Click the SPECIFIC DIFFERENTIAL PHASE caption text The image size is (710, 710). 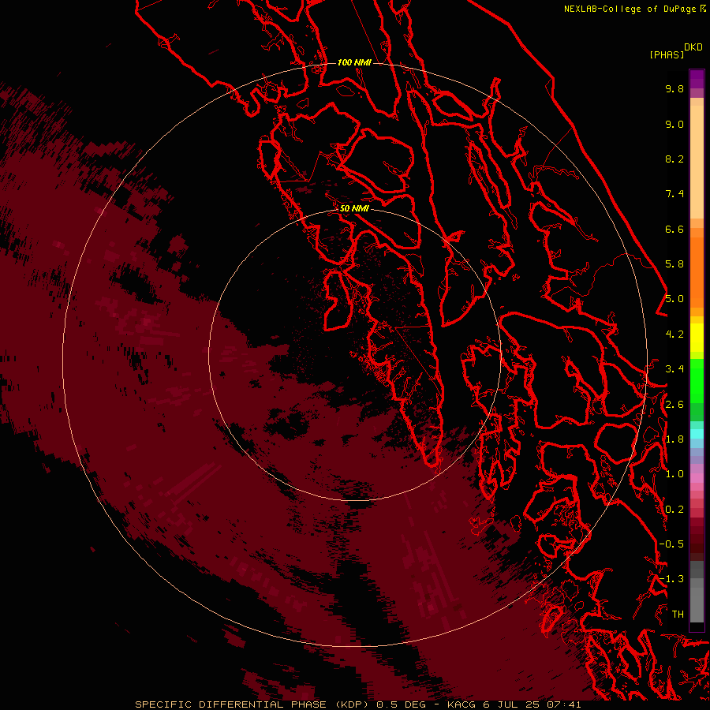click(x=230, y=704)
